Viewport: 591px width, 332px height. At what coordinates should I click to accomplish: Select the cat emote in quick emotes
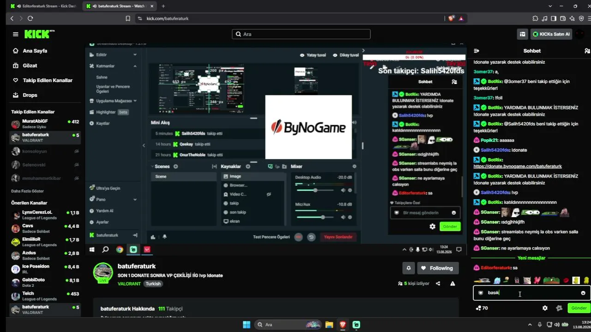[x=527, y=280]
